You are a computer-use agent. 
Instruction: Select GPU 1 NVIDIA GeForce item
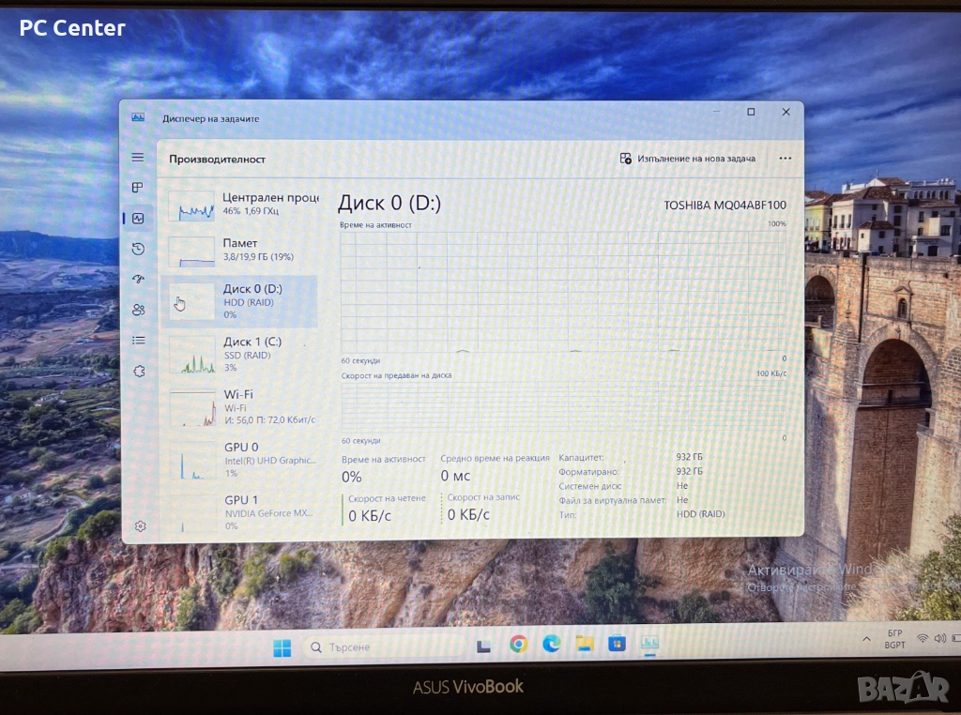243,511
